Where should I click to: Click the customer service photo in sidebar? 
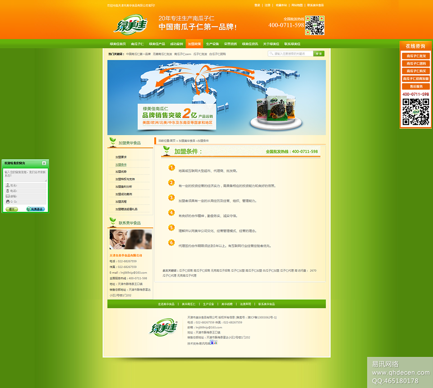coord(131,240)
